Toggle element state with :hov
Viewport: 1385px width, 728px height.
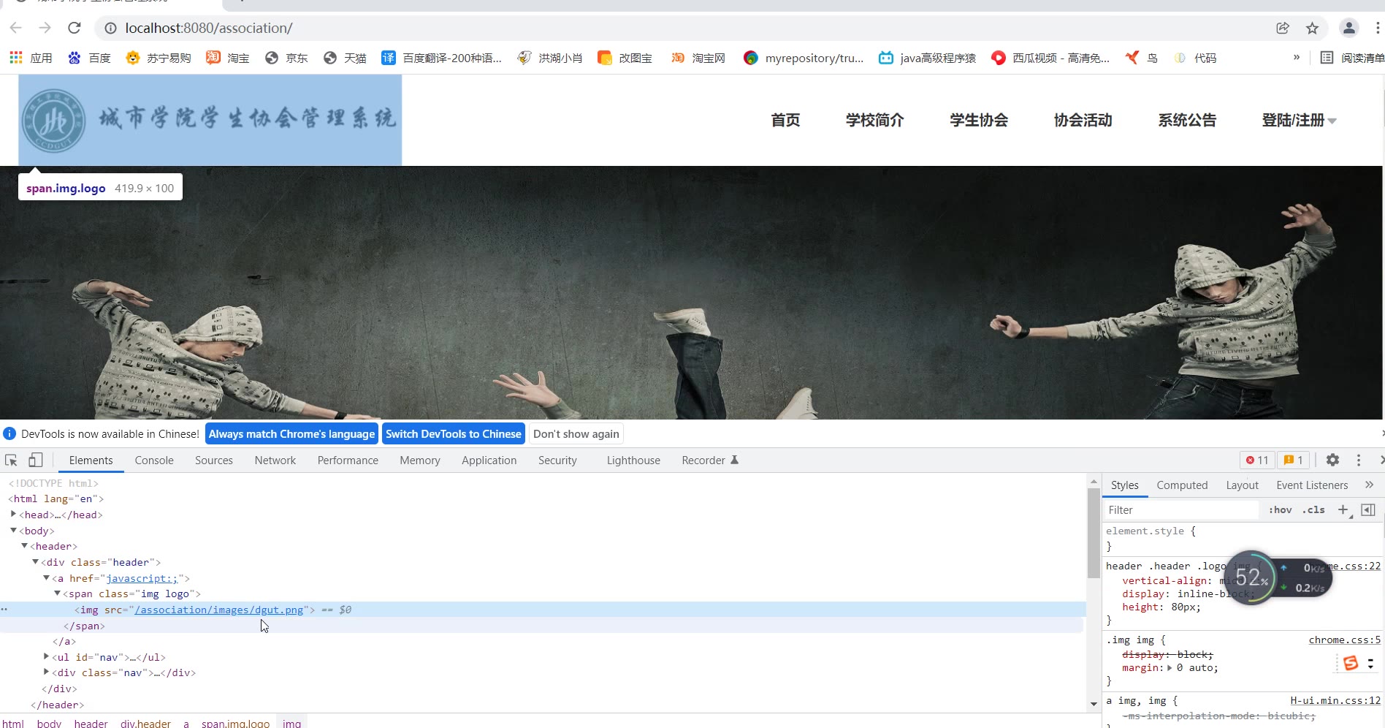point(1280,510)
